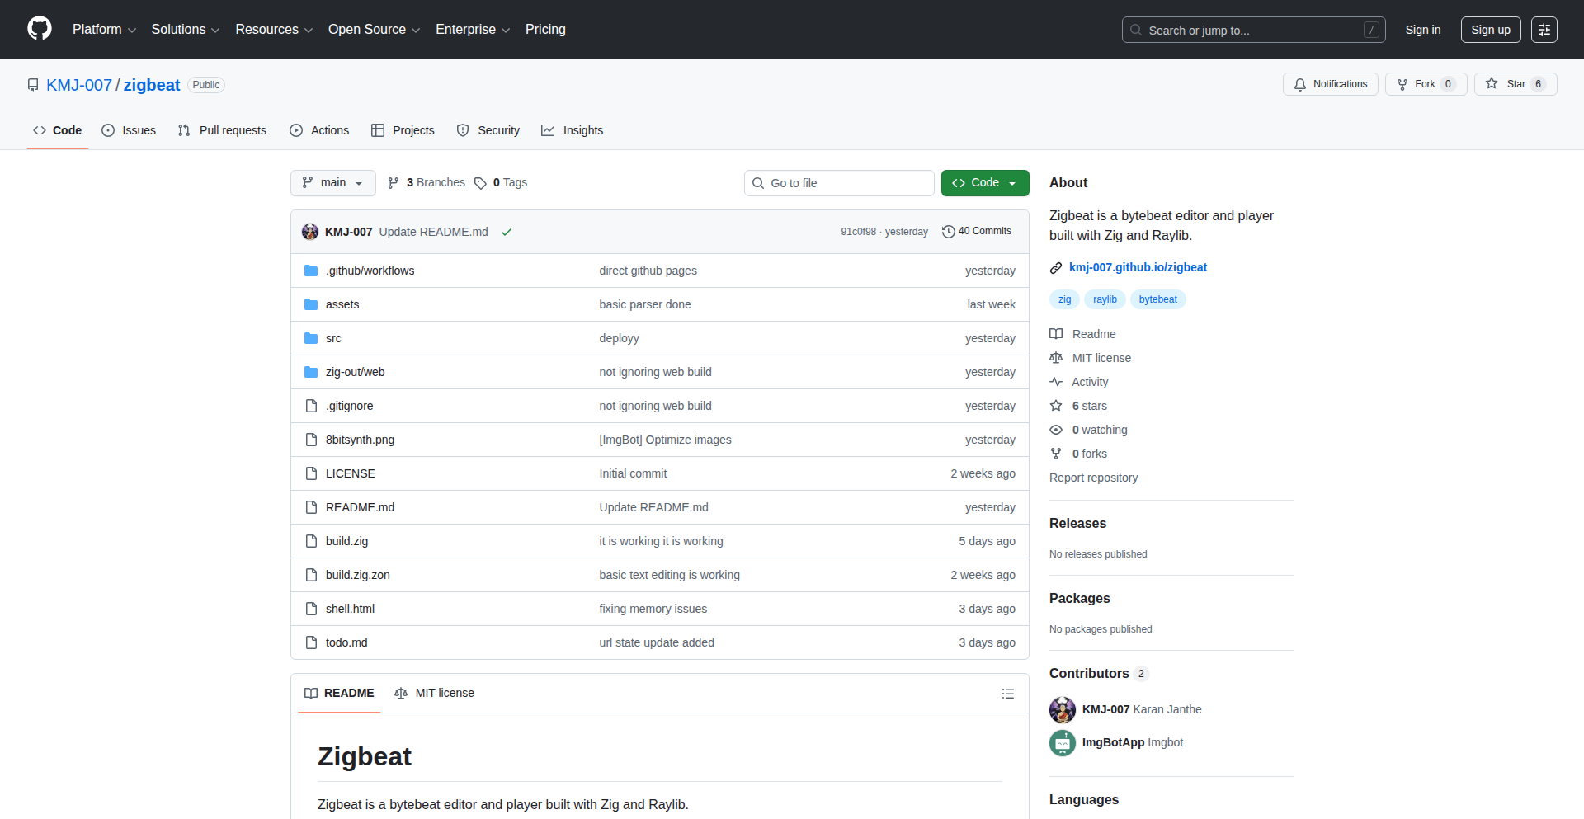1584x819 pixels.
Task: Open the 0 Tags link
Action: (x=501, y=183)
